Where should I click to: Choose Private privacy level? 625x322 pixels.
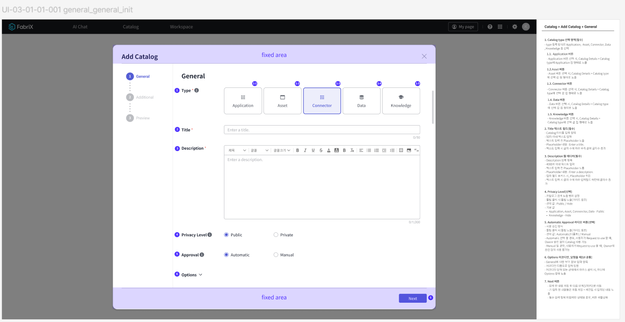(276, 235)
